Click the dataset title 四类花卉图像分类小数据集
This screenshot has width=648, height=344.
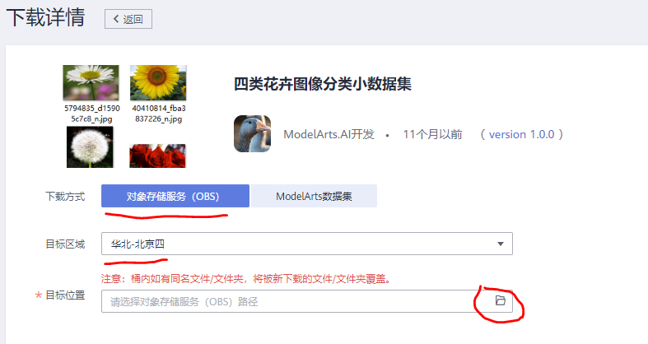pos(323,84)
